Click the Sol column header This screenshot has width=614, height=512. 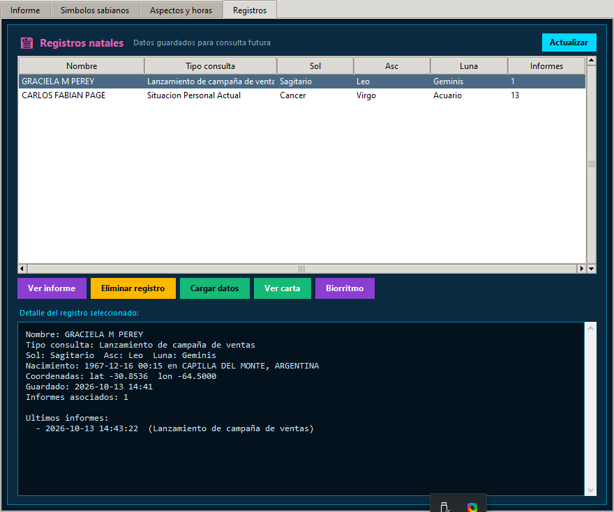[315, 66]
